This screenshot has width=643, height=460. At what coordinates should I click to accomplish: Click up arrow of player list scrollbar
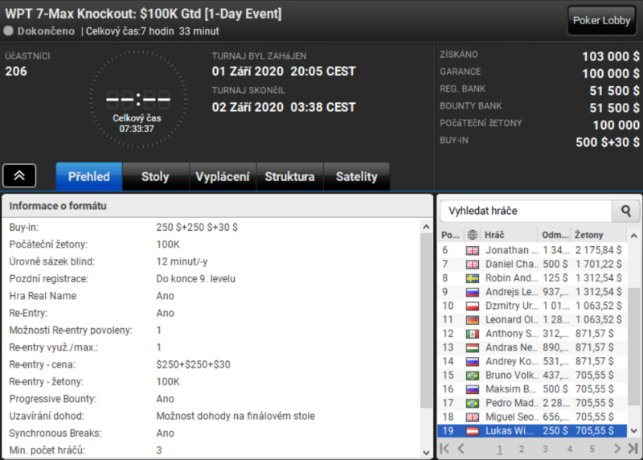coord(633,236)
